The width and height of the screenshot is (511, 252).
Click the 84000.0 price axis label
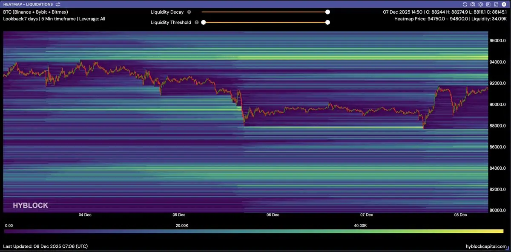pos(497,168)
